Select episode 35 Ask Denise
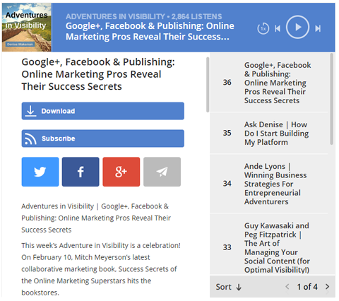Viewport: 339px width, 301px height. point(268,134)
